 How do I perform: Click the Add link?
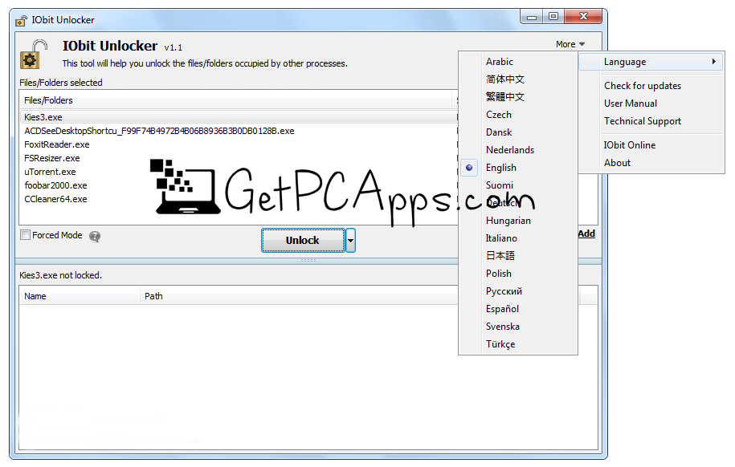coord(586,233)
